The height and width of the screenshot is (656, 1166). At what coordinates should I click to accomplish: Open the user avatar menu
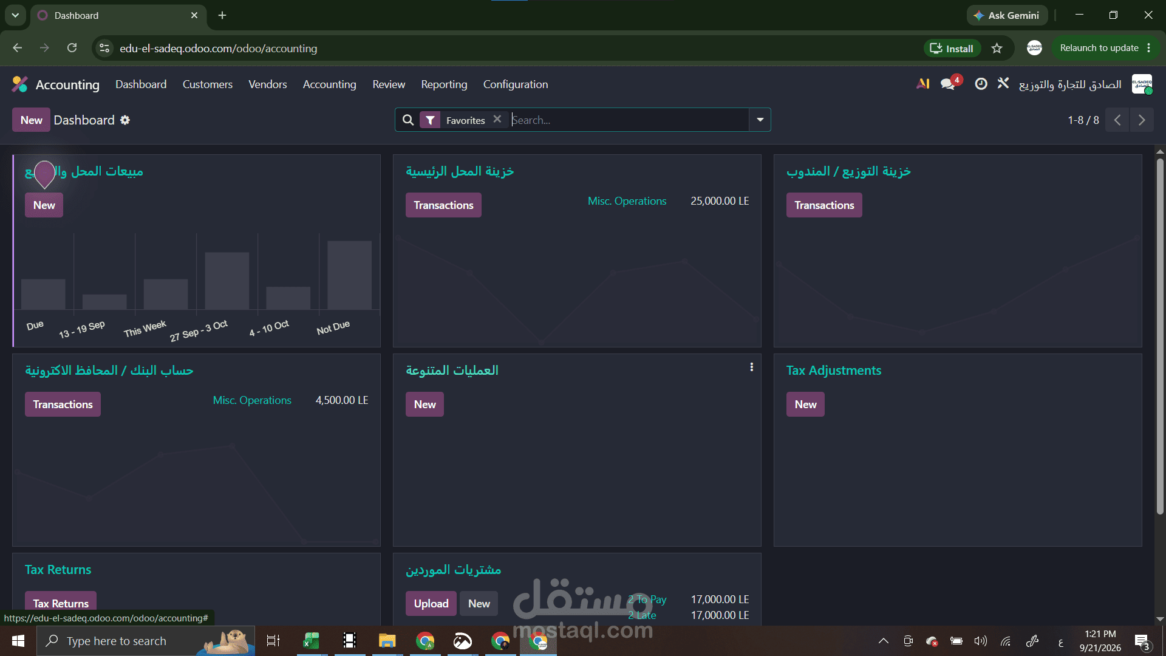click(1142, 84)
